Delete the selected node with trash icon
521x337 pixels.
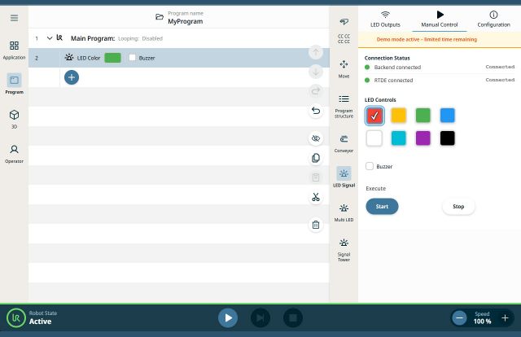pos(316,225)
